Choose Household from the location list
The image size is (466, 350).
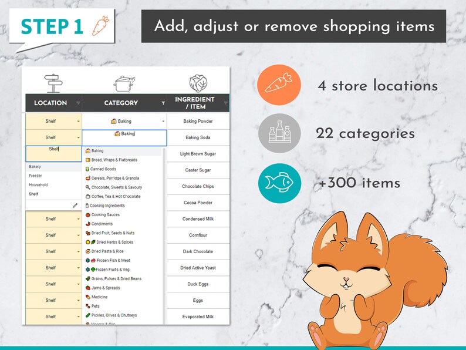[x=53, y=184]
